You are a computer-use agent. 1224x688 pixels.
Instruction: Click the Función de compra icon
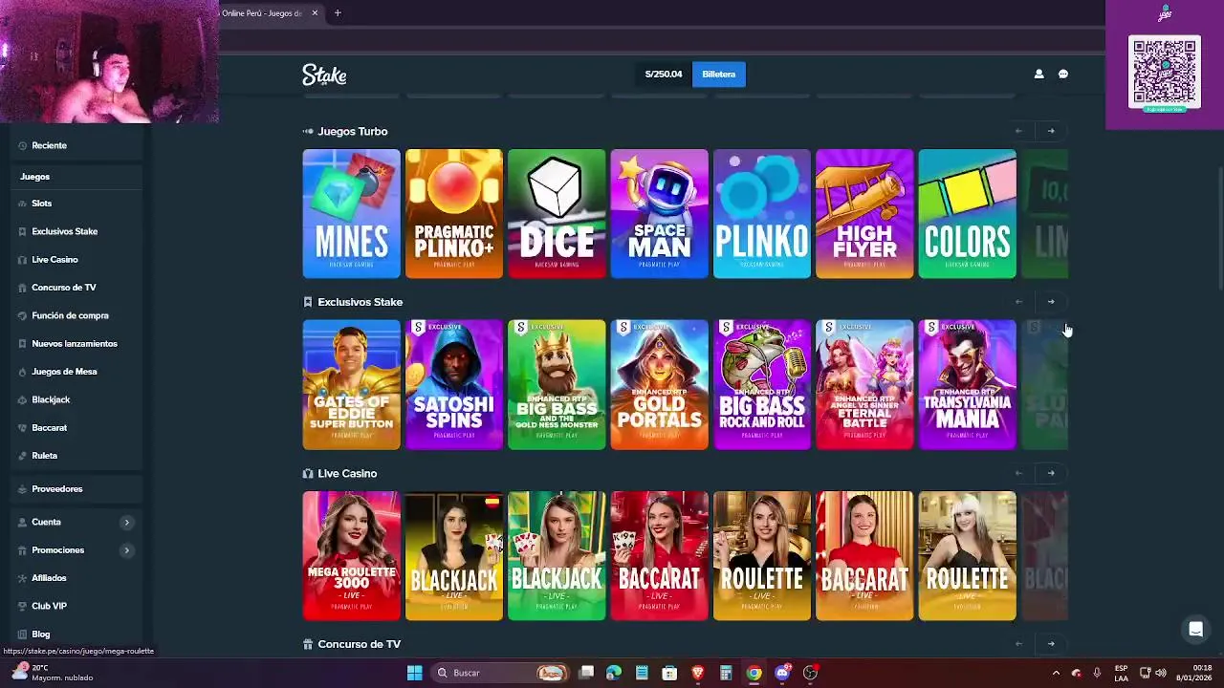(x=22, y=315)
